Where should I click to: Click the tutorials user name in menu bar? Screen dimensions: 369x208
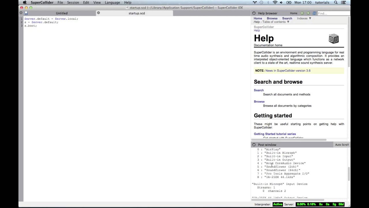click(x=322, y=3)
